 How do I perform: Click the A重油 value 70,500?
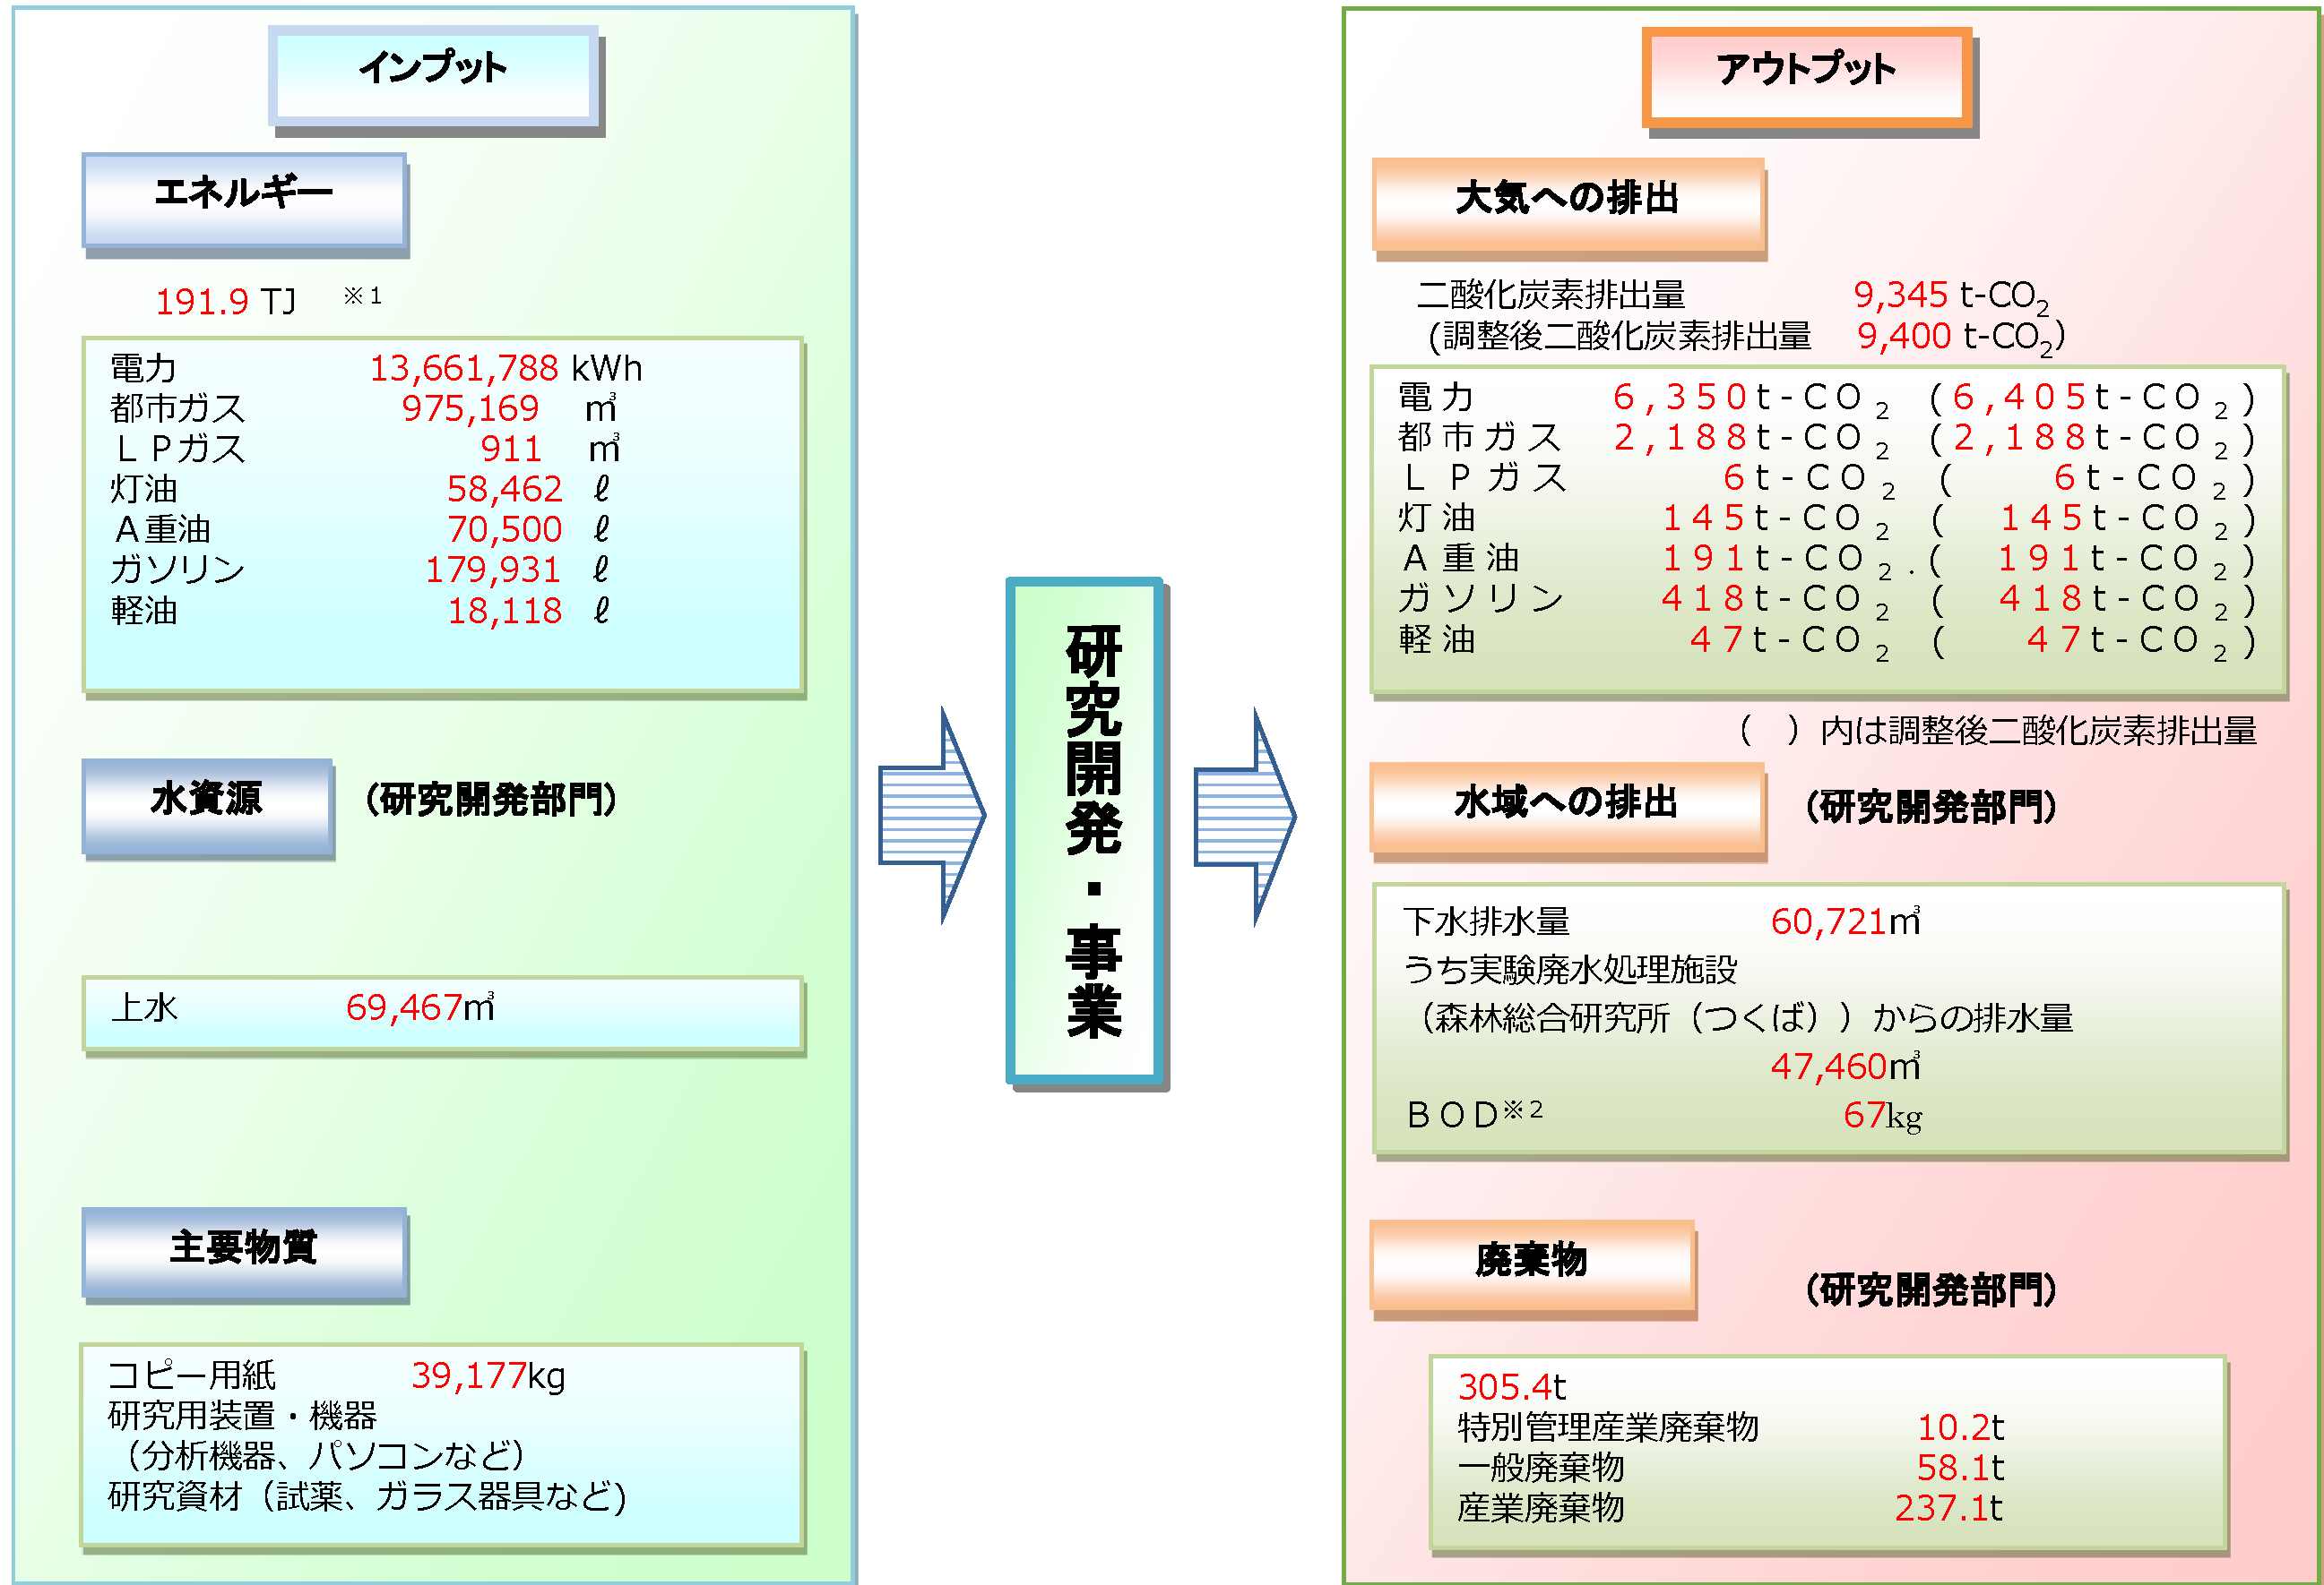[x=504, y=528]
